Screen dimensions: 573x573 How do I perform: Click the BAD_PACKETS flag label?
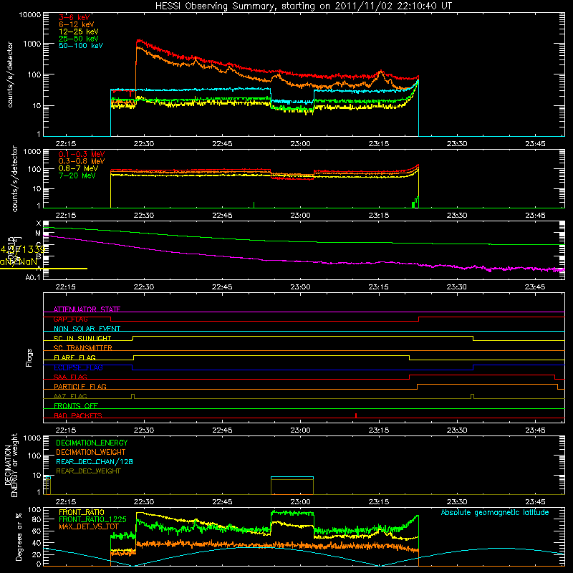pos(78,415)
